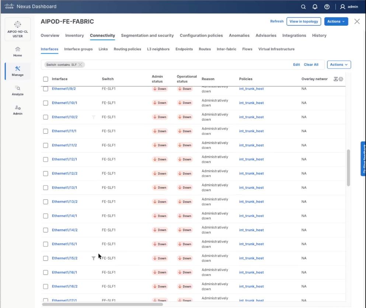Open the Interface groups subtab
Screen dimensions: 366x308
tap(78, 49)
